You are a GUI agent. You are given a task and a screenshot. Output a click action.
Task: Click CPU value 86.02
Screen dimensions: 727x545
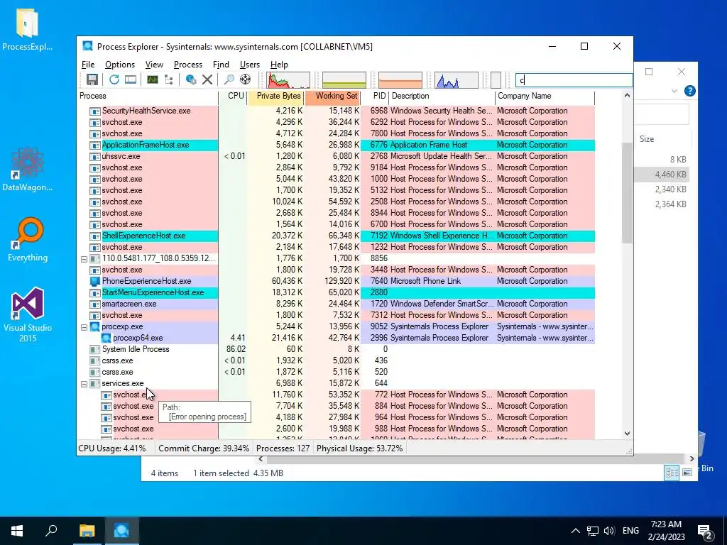(x=236, y=349)
